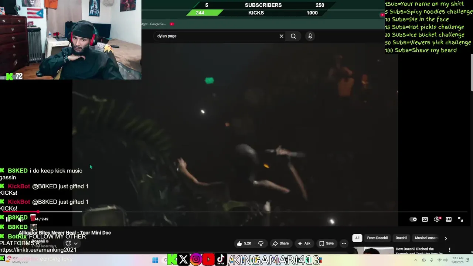Select the 'From Doechii' chip
The height and width of the screenshot is (266, 473).
click(377, 238)
